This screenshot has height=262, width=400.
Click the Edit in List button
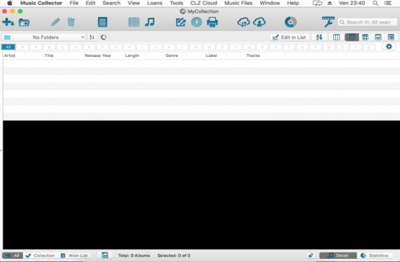pos(290,37)
